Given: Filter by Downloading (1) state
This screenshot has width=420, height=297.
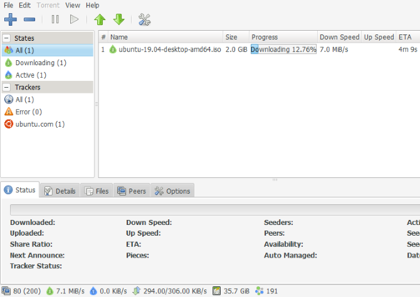Looking at the screenshot, I should (48, 63).
